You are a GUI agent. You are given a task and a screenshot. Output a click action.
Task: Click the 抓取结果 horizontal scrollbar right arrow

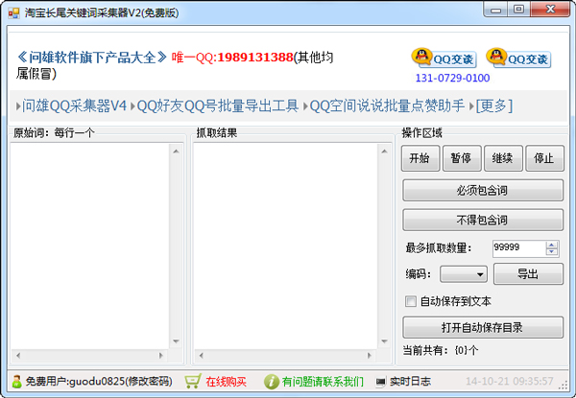tap(370, 355)
